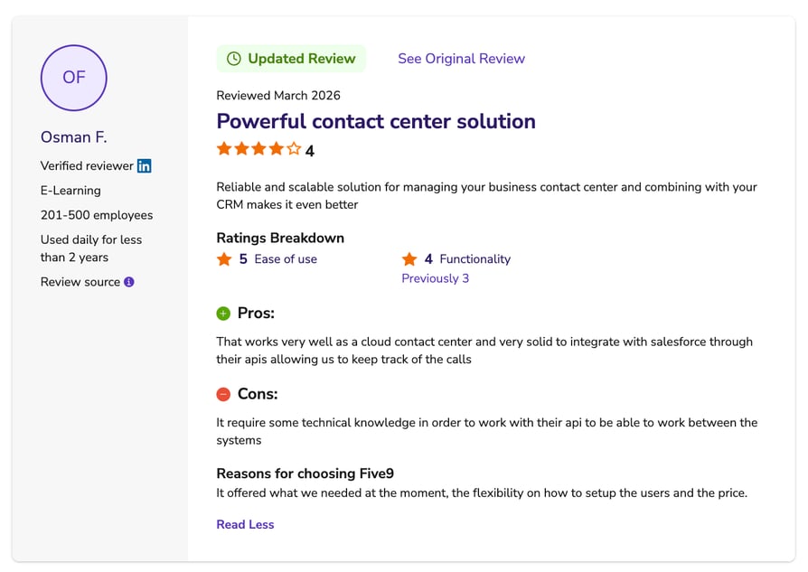Click the pros paragraph about salesforce integration

(x=484, y=351)
